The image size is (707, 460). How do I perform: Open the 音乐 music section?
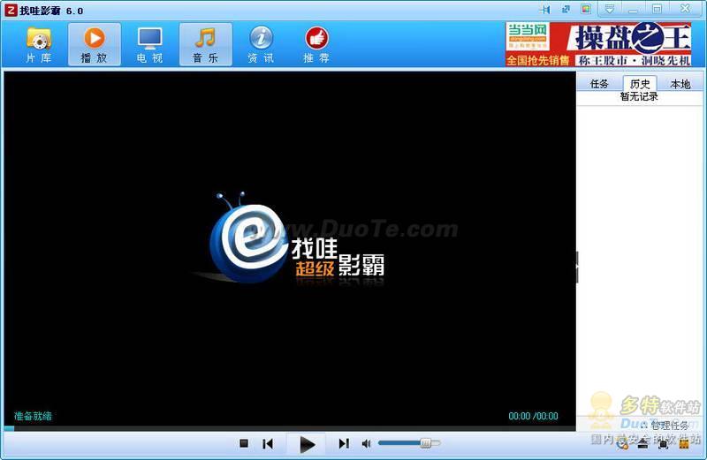[206, 45]
